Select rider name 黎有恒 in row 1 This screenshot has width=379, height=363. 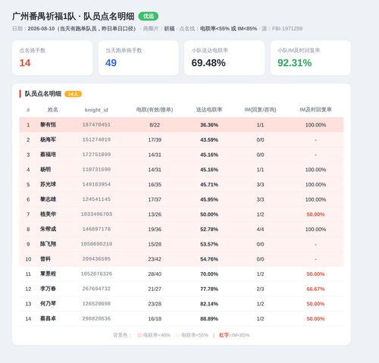click(48, 124)
